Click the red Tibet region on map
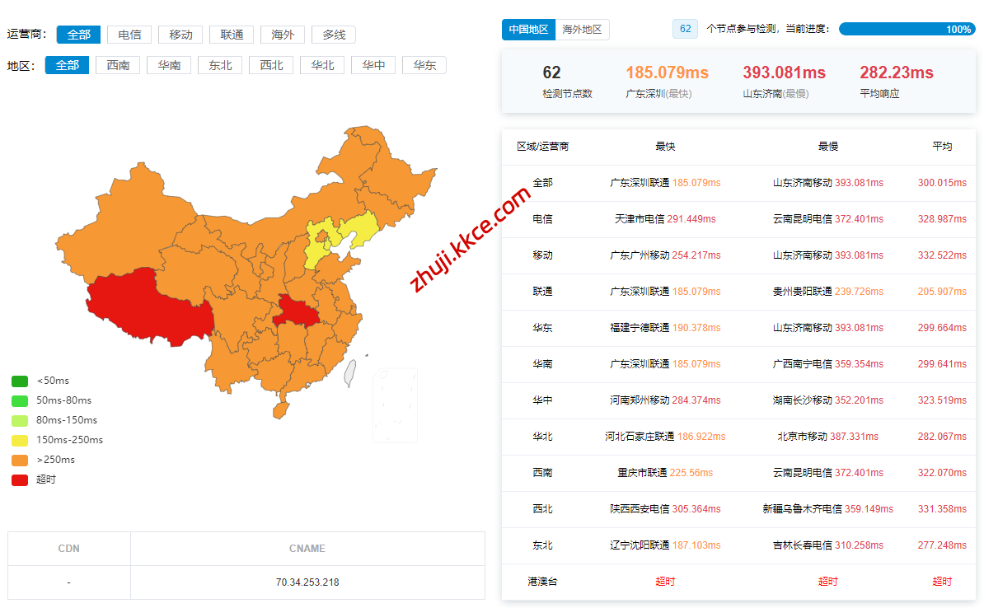Viewport: 984px width, 608px height. click(140, 301)
